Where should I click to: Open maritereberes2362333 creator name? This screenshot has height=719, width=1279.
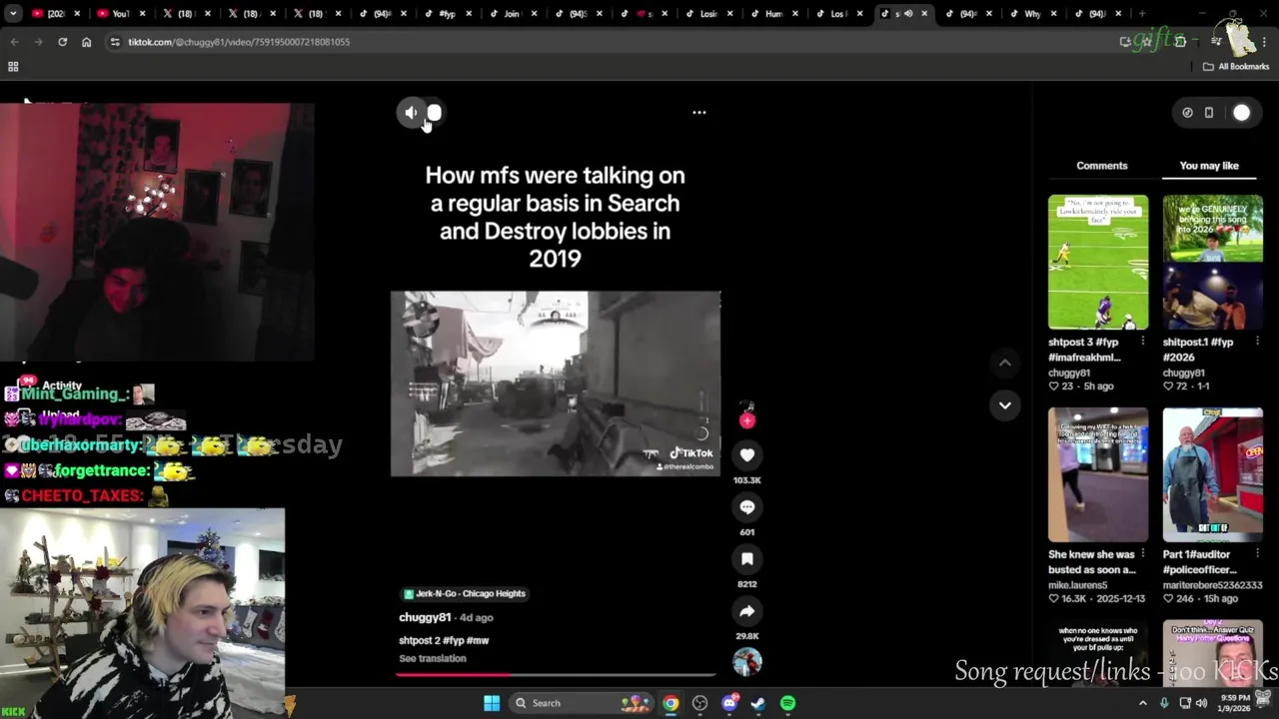[1212, 585]
